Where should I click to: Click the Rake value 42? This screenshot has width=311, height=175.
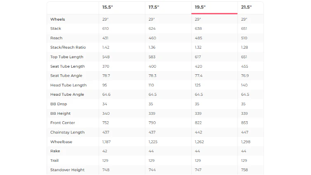point(104,151)
